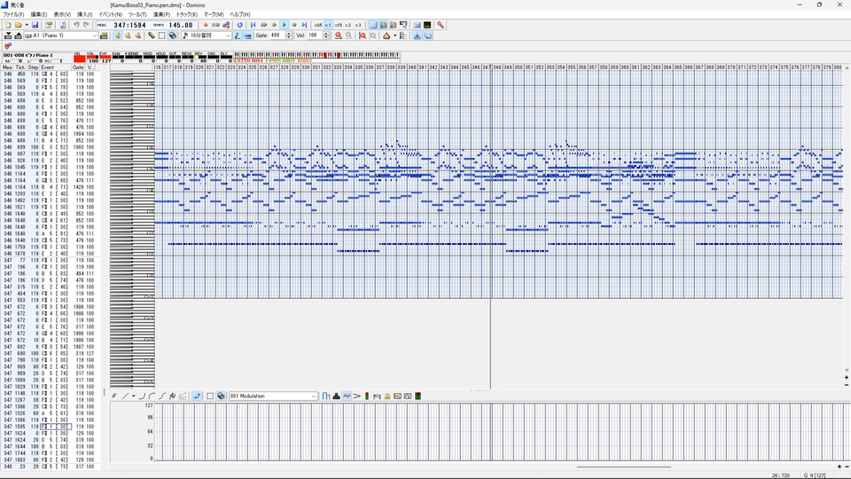The height and width of the screenshot is (479, 851).
Task: Select the straight line tool in controller pane
Action: pyautogui.click(x=125, y=397)
